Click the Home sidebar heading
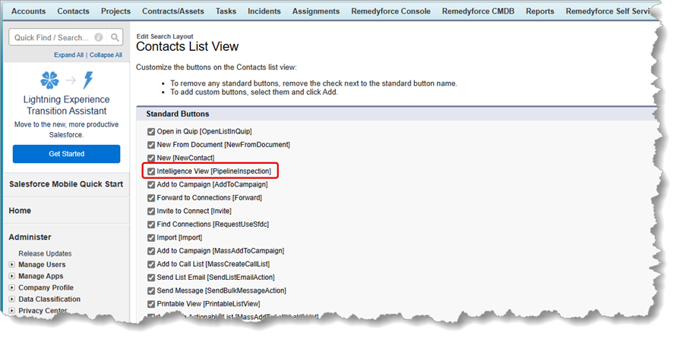This screenshot has height=342, width=683. point(20,210)
